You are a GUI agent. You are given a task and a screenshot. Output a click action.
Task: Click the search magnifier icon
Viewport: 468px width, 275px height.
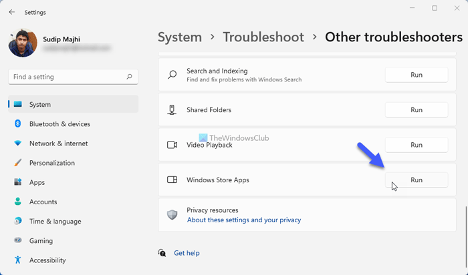130,77
